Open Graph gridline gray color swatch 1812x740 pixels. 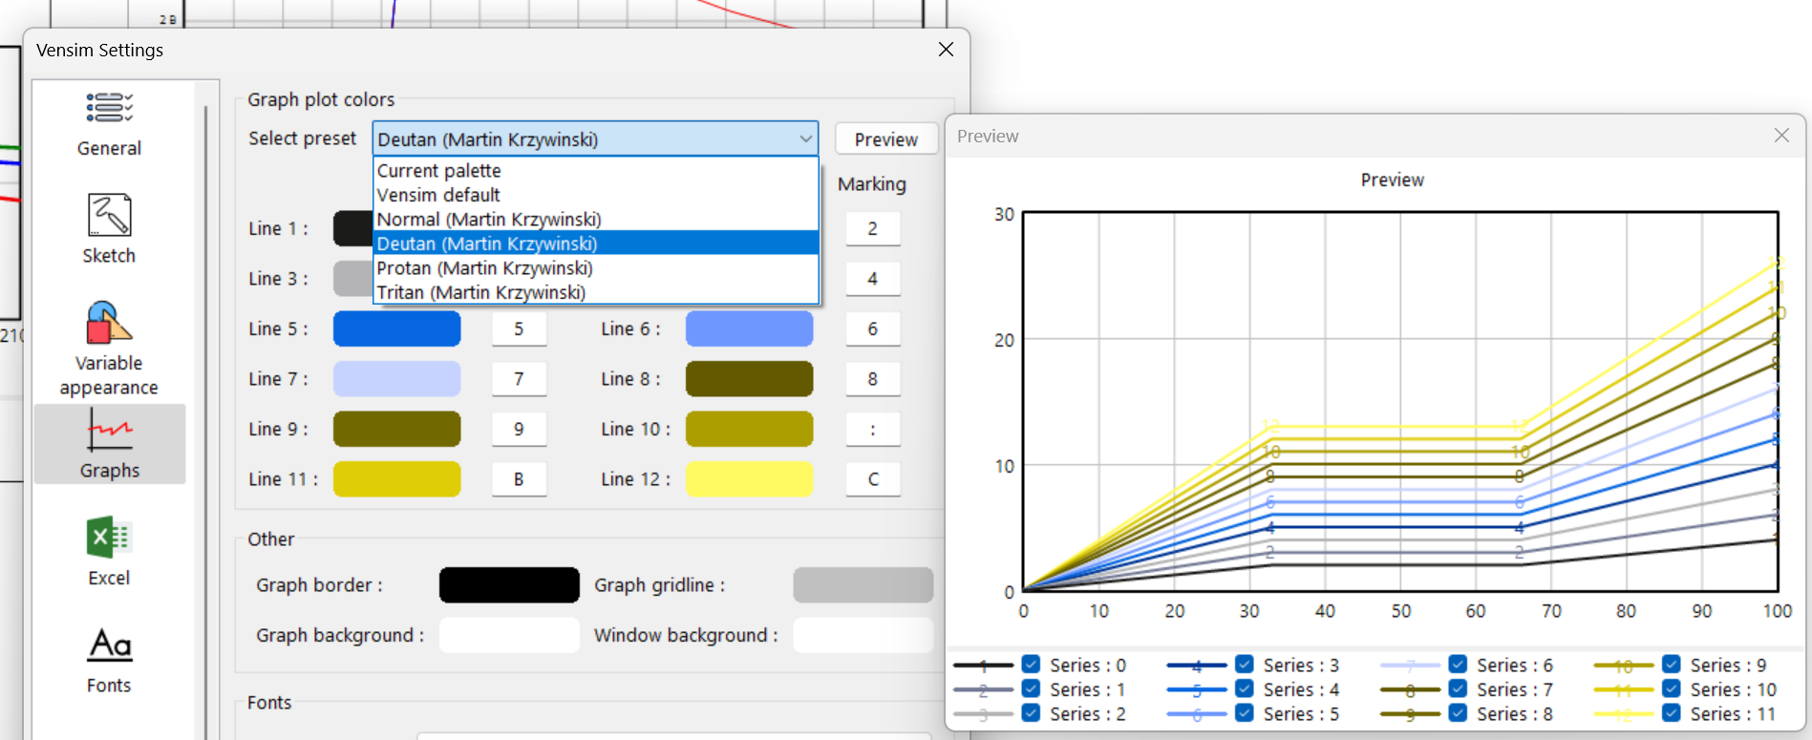point(863,585)
